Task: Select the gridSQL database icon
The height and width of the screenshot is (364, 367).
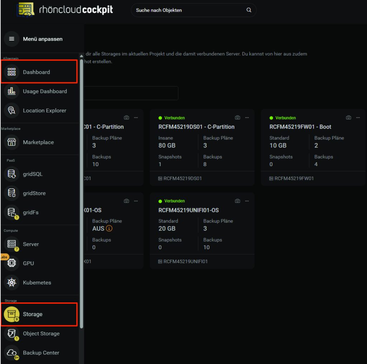Action: pyautogui.click(x=11, y=174)
